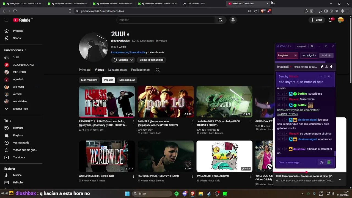Toggle the browser sidebar panel icon
The width and height of the screenshot is (352, 198).
326,11
